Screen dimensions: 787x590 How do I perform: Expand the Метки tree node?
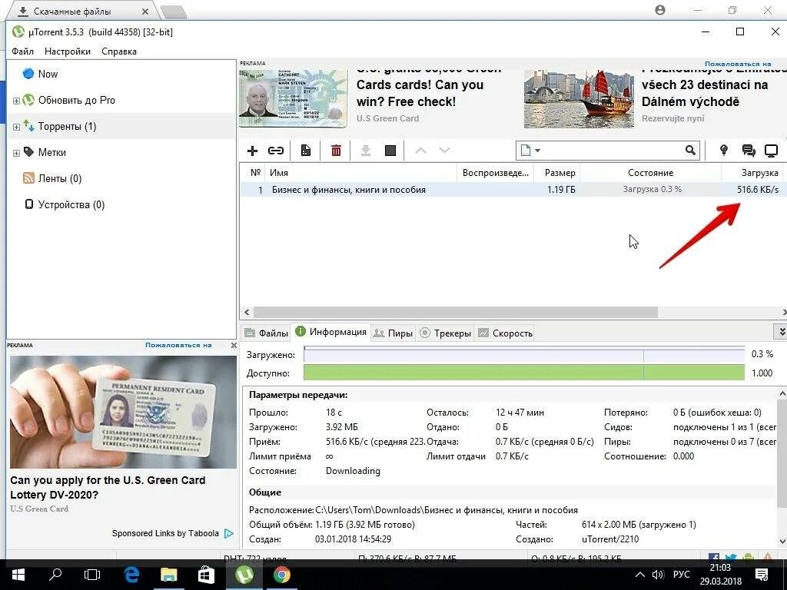[17, 153]
